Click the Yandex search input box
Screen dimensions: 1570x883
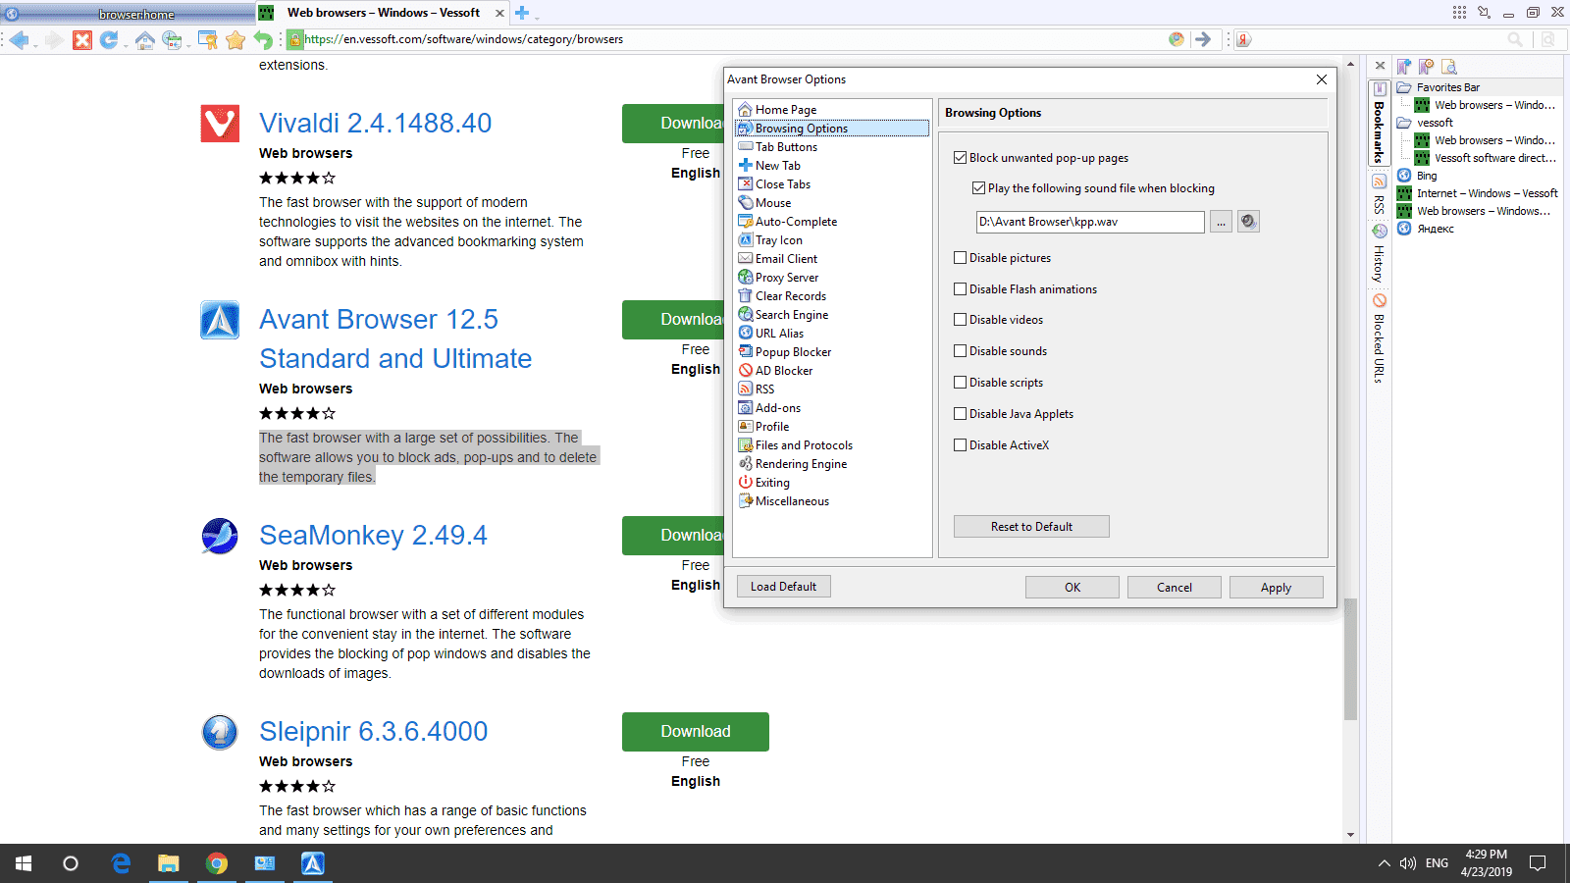1379,39
